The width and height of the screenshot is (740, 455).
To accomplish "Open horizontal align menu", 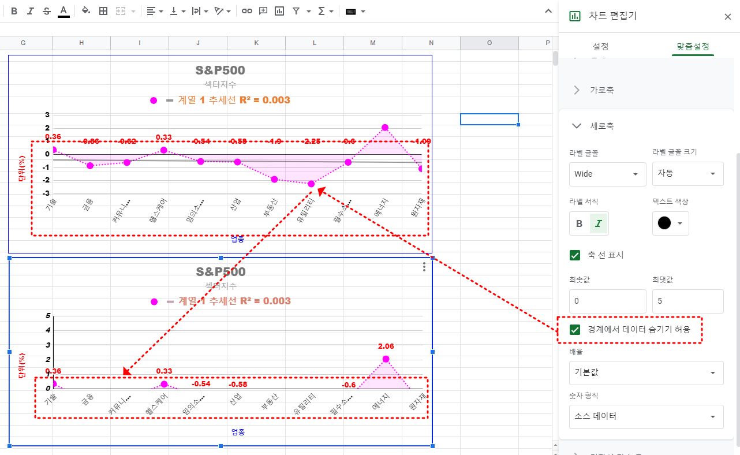I will (154, 11).
